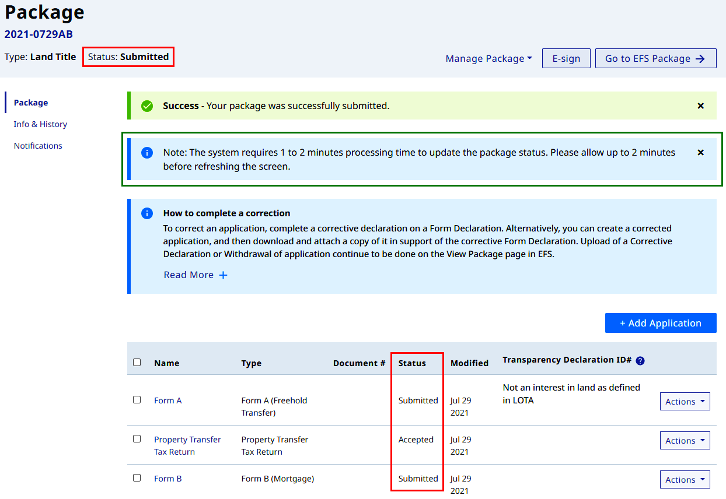Dismiss the Success message banner
The width and height of the screenshot is (726, 499).
click(701, 106)
